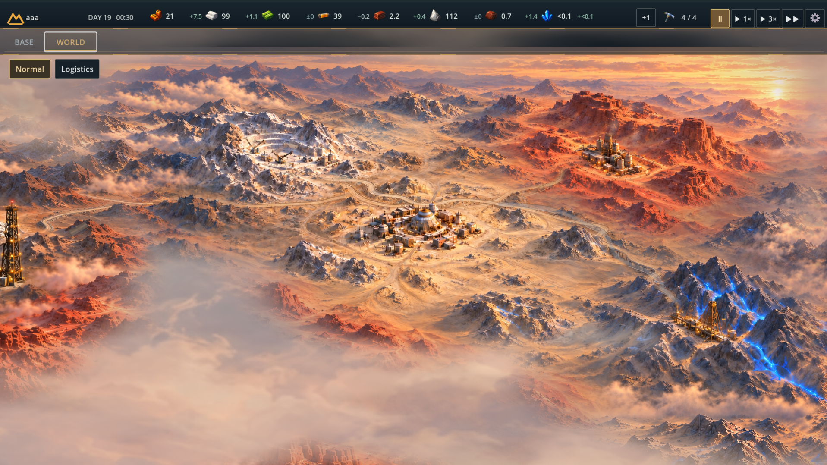Screen dimensions: 827x465
Task: Click the +1 button
Action: pos(646,18)
